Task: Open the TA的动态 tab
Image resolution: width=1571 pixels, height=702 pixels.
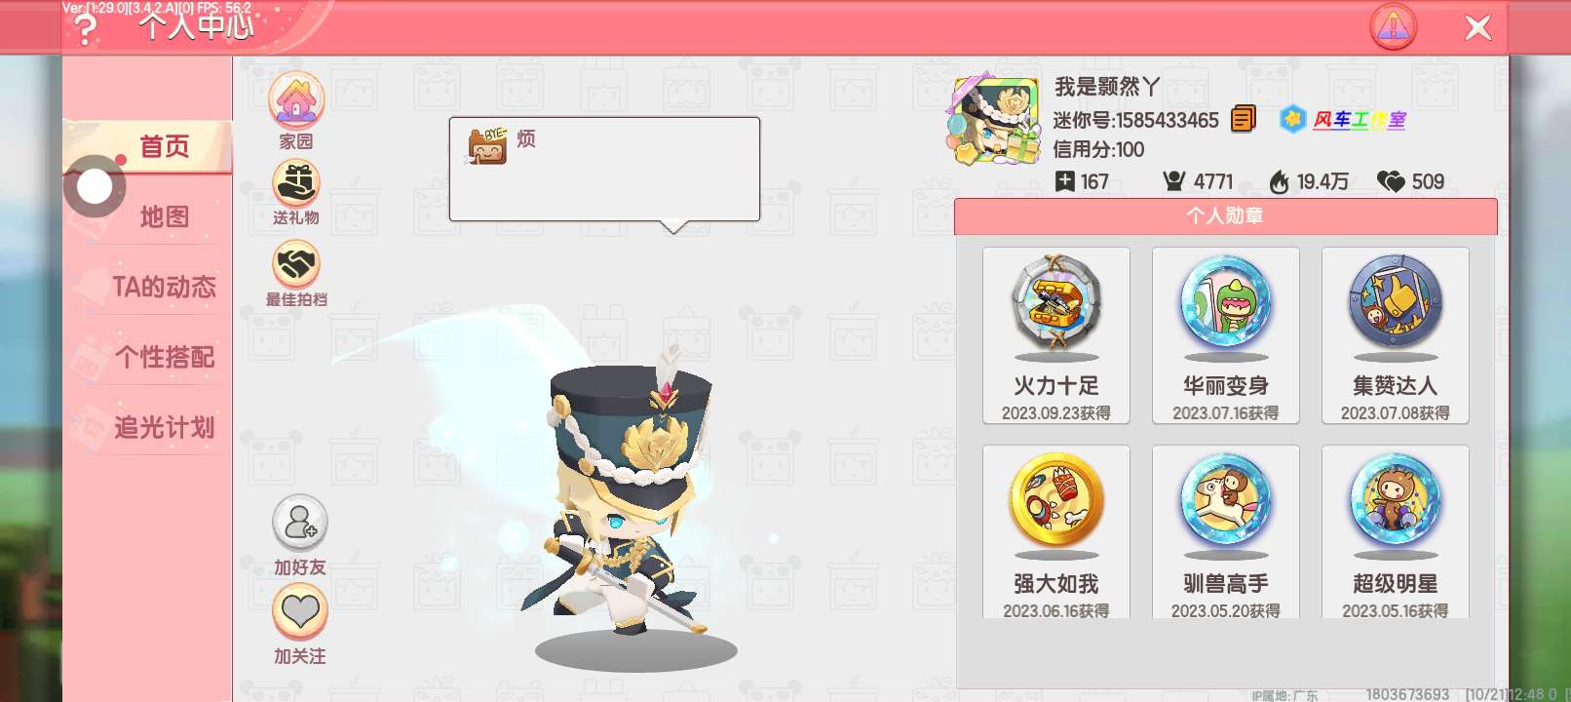Action: pos(164,287)
